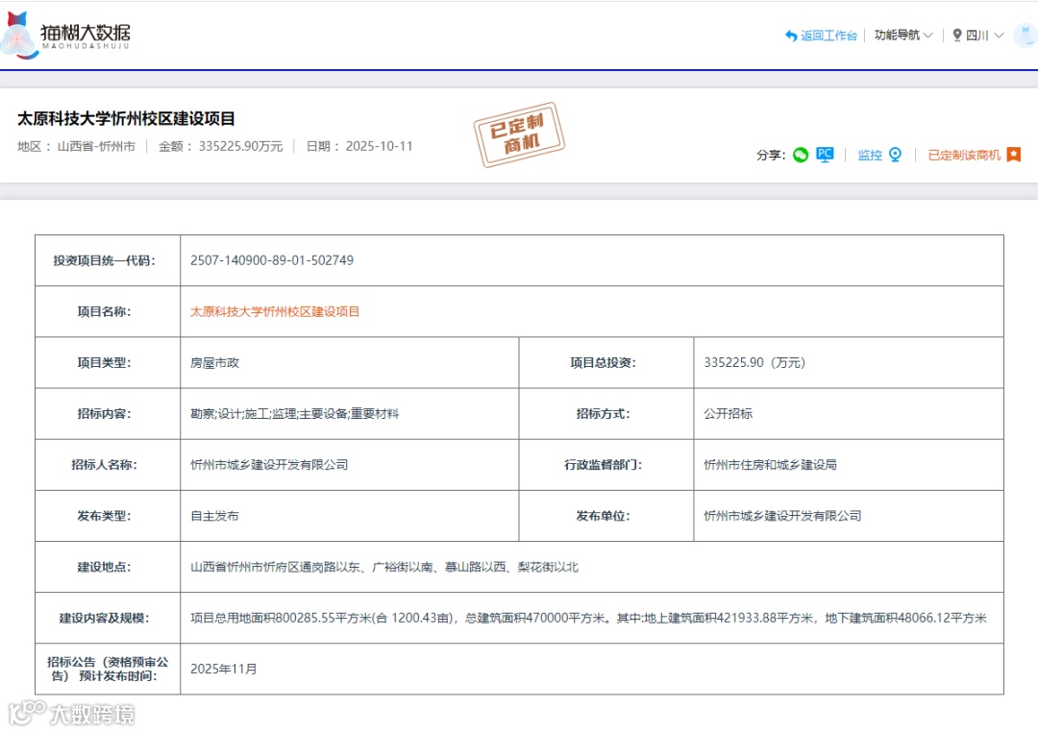Click the 监控 link
The image size is (1038, 733).
click(870, 155)
